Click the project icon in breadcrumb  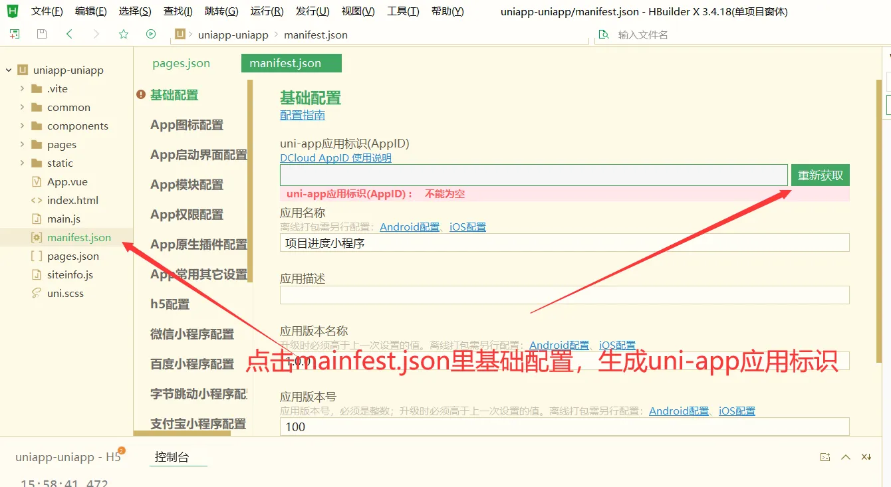[180, 35]
